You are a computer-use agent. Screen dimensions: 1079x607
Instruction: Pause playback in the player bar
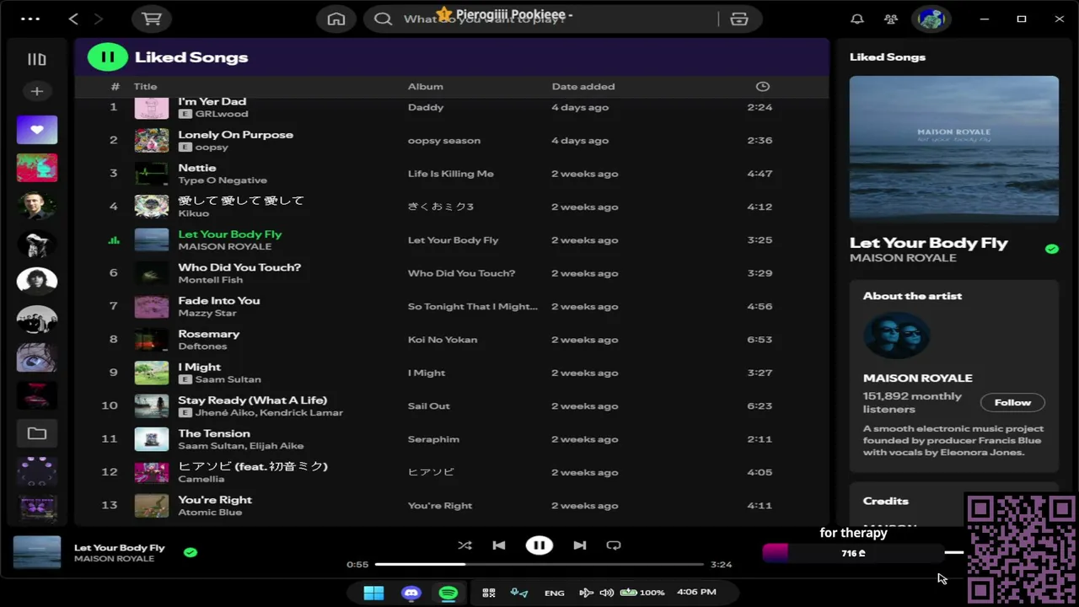[x=539, y=545]
